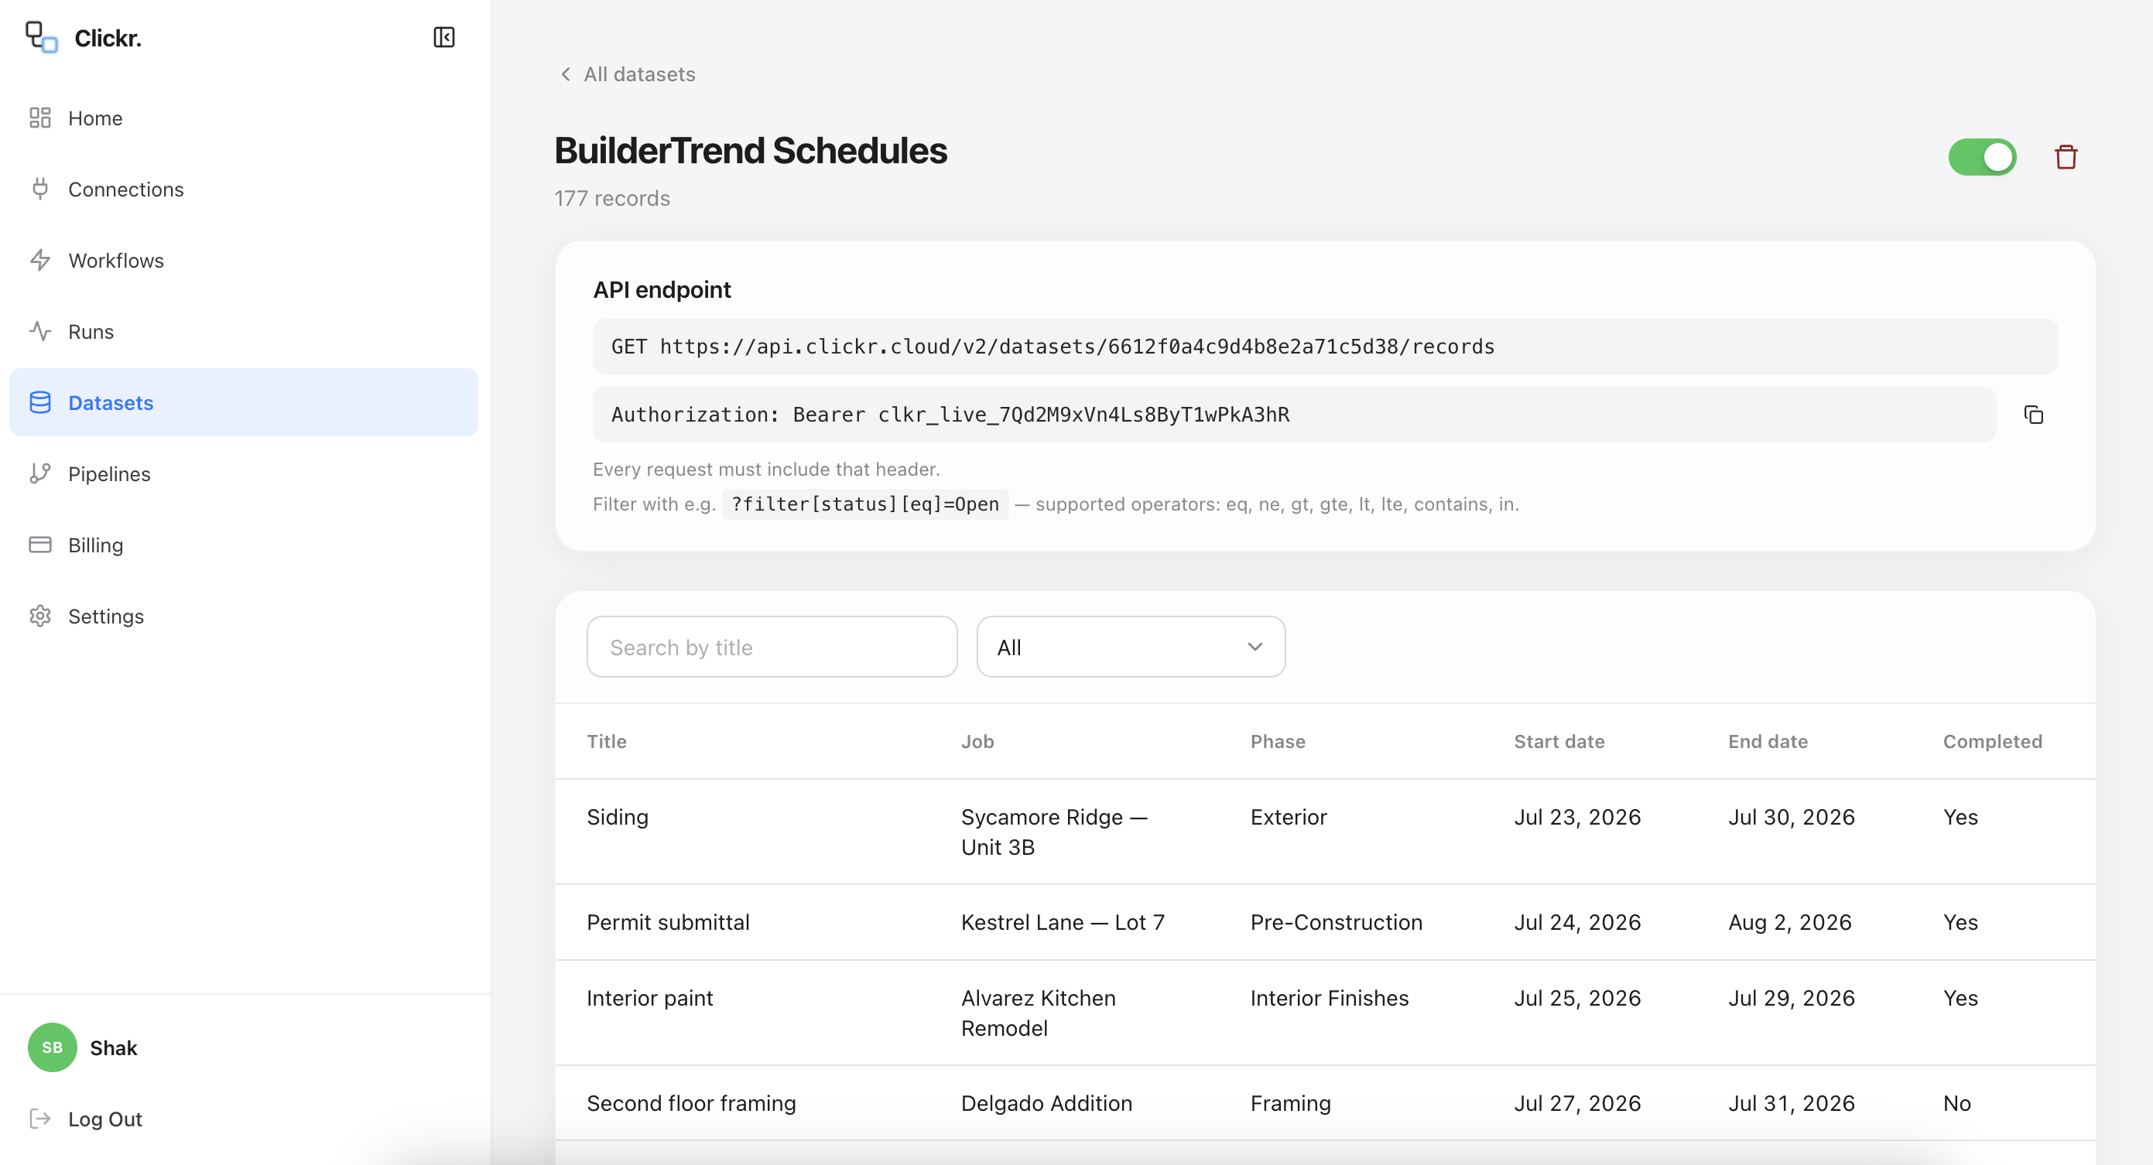This screenshot has width=2153, height=1165.
Task: Click Aug 2, 2026 end date cell
Action: pyautogui.click(x=1789, y=922)
